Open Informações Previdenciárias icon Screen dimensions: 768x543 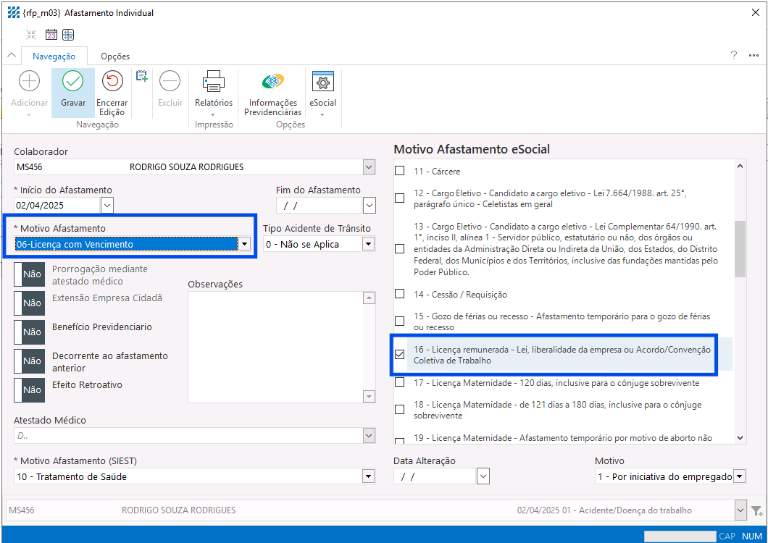[272, 81]
